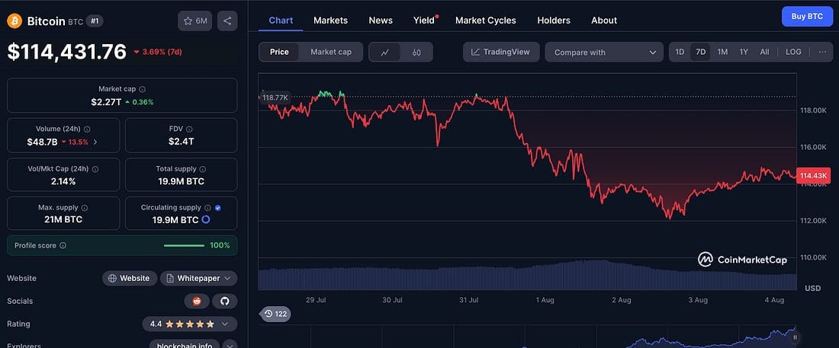
Task: Open the Markets tab
Action: [331, 21]
